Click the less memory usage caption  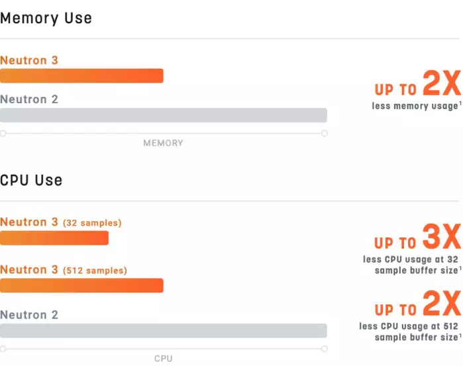click(417, 106)
